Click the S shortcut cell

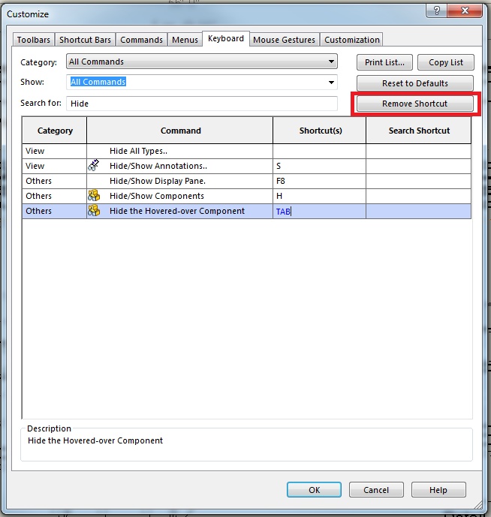tap(319, 166)
